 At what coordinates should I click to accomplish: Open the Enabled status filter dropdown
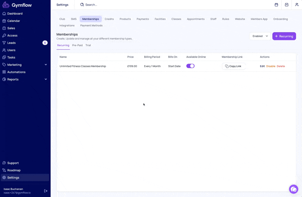[x=260, y=36]
